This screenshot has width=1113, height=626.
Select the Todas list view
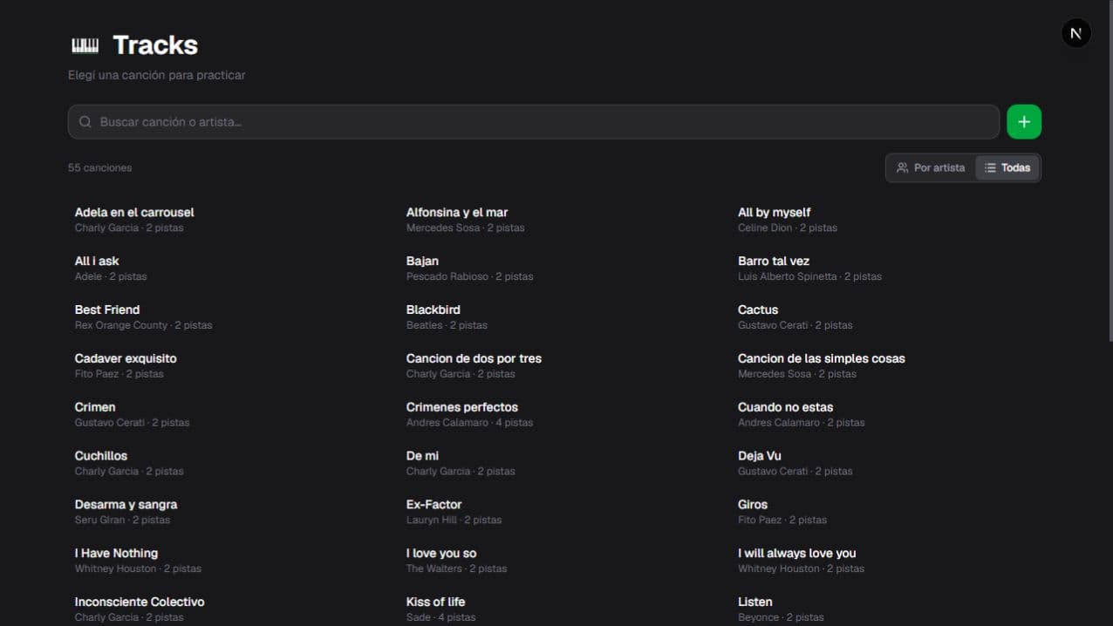[1007, 167]
